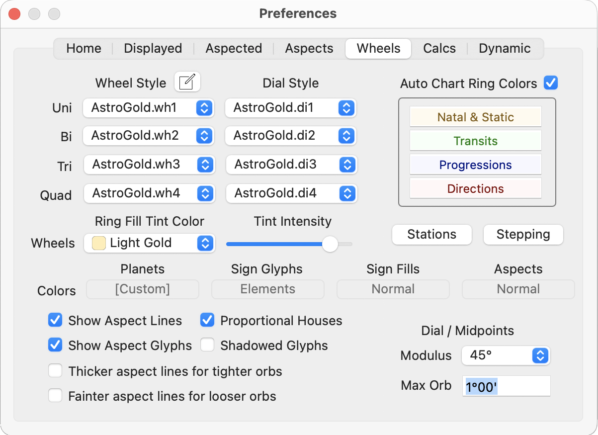The image size is (598, 435).
Task: Disable Proportional Houses
Action: (207, 321)
